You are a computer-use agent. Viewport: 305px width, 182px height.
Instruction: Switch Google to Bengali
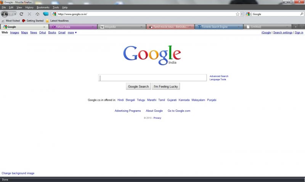(x=130, y=100)
